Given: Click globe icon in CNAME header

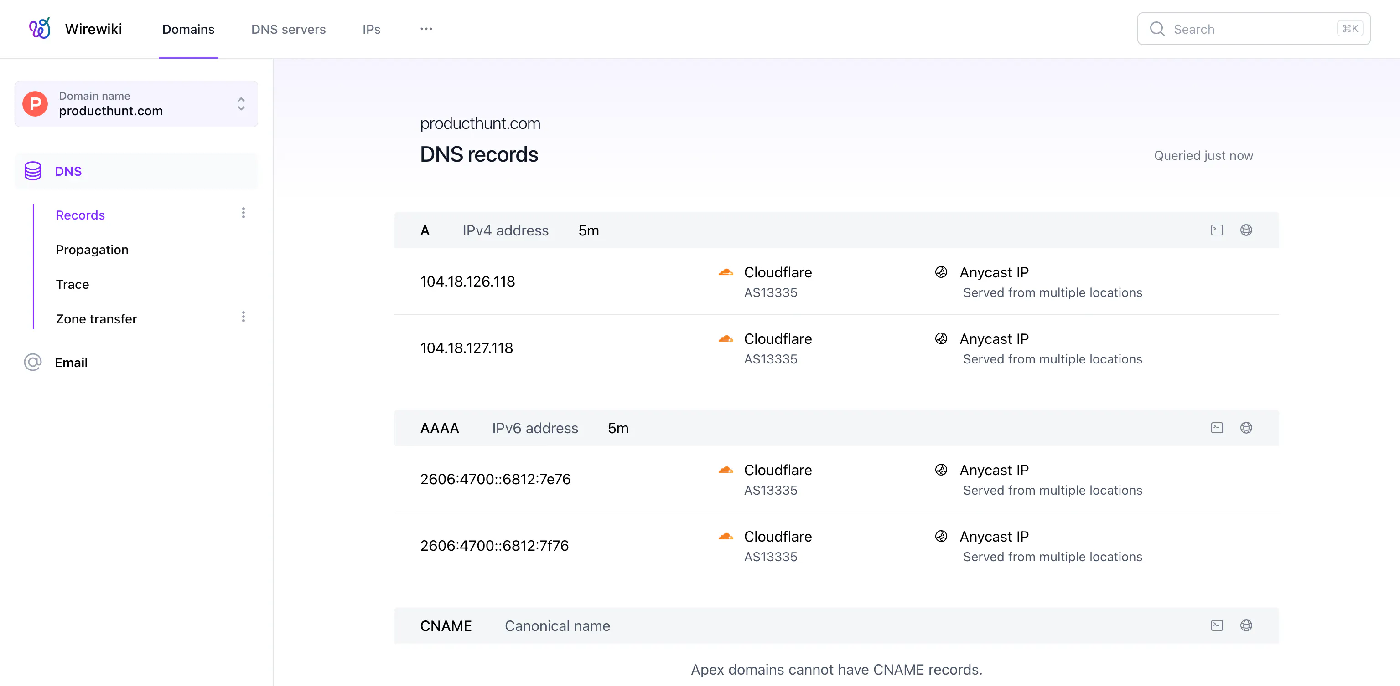Looking at the screenshot, I should (x=1246, y=625).
